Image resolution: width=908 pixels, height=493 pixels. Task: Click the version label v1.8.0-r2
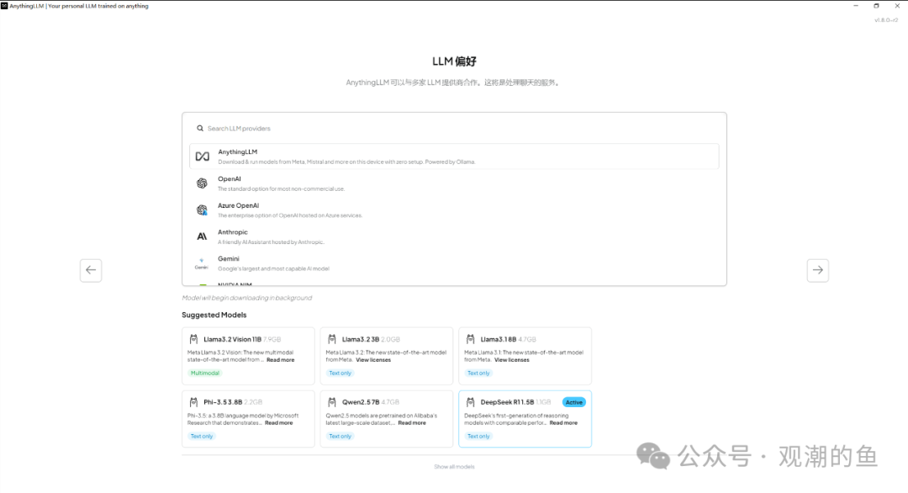[886, 19]
